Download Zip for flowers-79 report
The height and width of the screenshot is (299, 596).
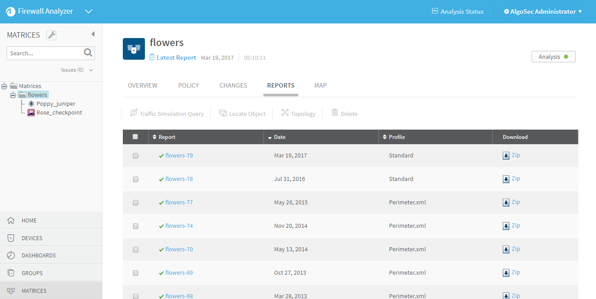coord(511,155)
